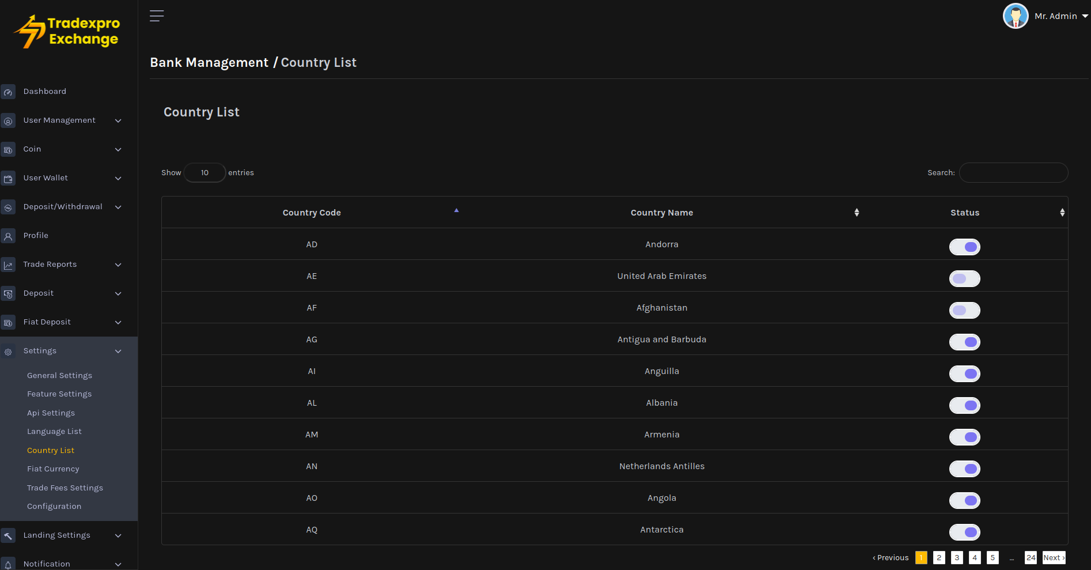The width and height of the screenshot is (1091, 570).
Task: Turn on Afghanistan status switch
Action: 964,310
